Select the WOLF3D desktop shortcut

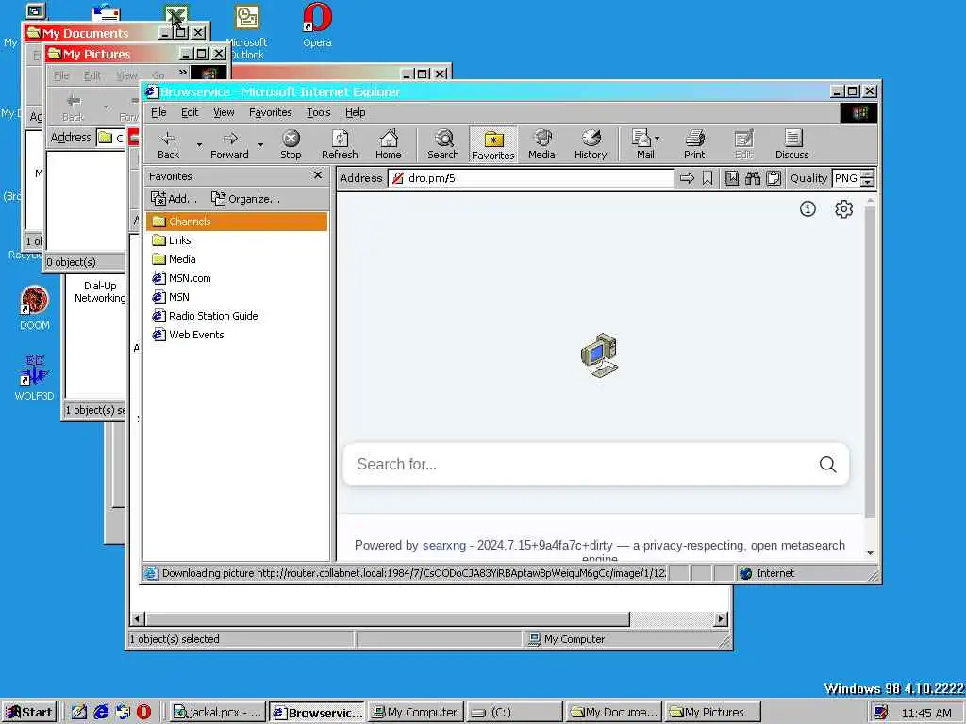(35, 378)
